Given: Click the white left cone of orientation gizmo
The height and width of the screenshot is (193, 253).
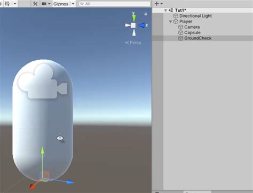Looking at the screenshot, I should (x=128, y=25).
